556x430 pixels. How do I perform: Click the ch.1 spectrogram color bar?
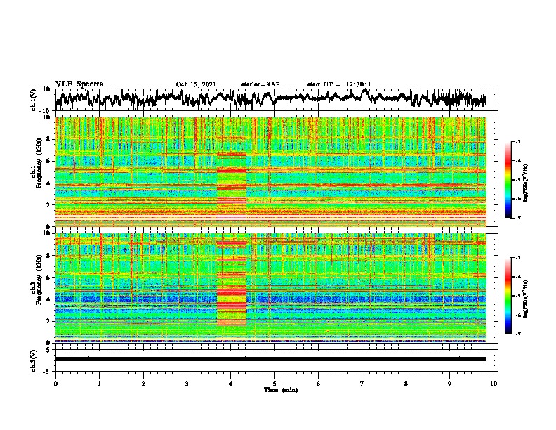pos(508,180)
